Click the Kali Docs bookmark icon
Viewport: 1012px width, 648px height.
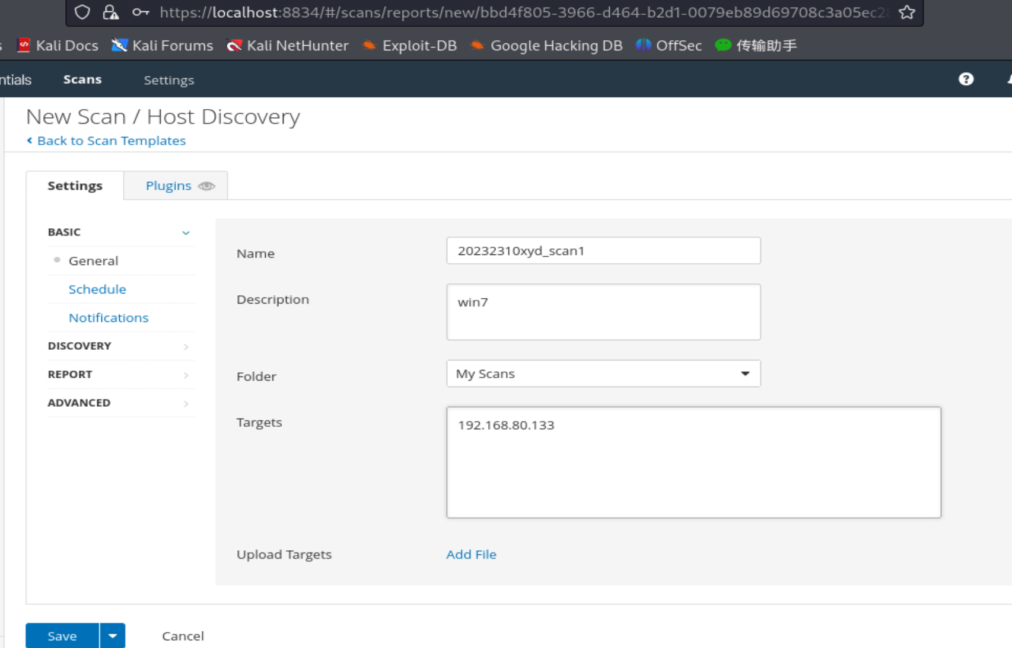[24, 45]
